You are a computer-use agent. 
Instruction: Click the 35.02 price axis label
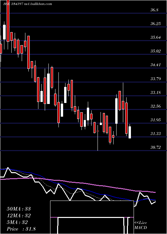[x=155, y=51]
